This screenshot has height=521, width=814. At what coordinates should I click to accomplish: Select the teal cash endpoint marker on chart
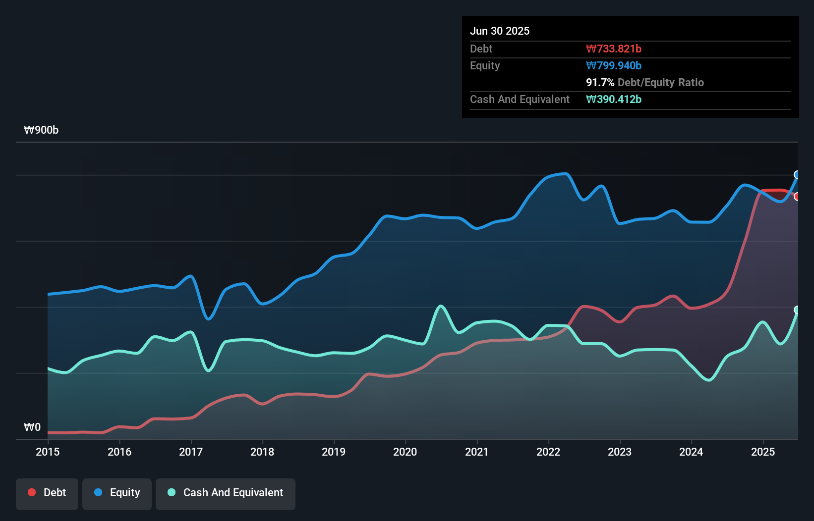coord(798,310)
